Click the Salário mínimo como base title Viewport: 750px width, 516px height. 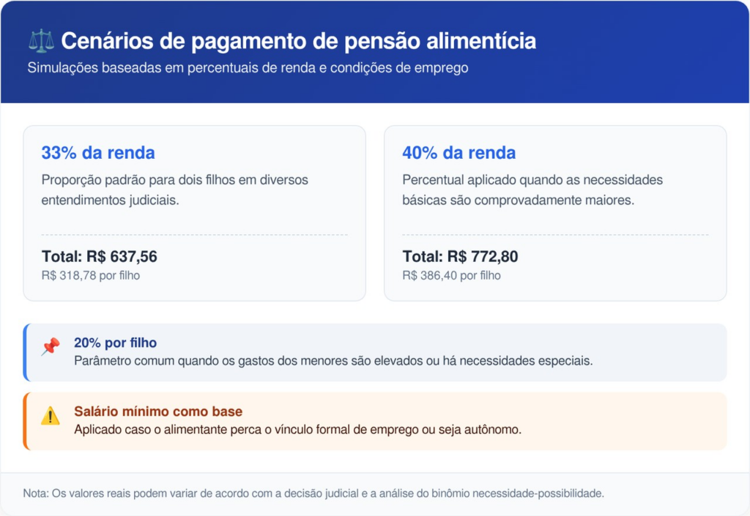pyautogui.click(x=158, y=411)
